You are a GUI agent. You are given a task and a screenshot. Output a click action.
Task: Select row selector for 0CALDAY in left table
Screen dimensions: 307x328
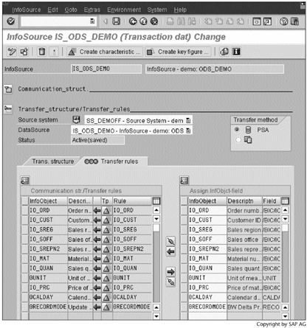[x=25, y=297]
